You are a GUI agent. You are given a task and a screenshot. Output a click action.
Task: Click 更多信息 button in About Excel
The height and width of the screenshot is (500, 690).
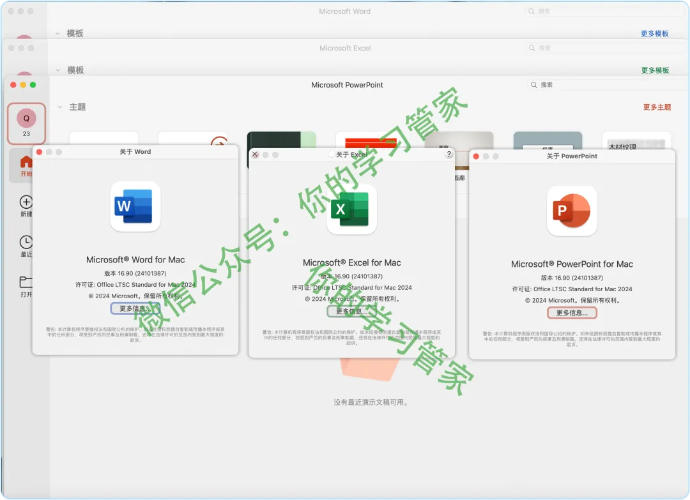click(351, 312)
